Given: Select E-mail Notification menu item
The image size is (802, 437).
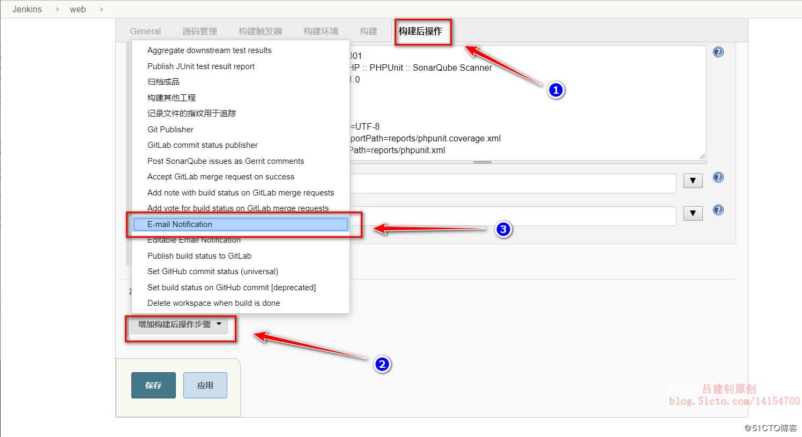Looking at the screenshot, I should pyautogui.click(x=240, y=224).
